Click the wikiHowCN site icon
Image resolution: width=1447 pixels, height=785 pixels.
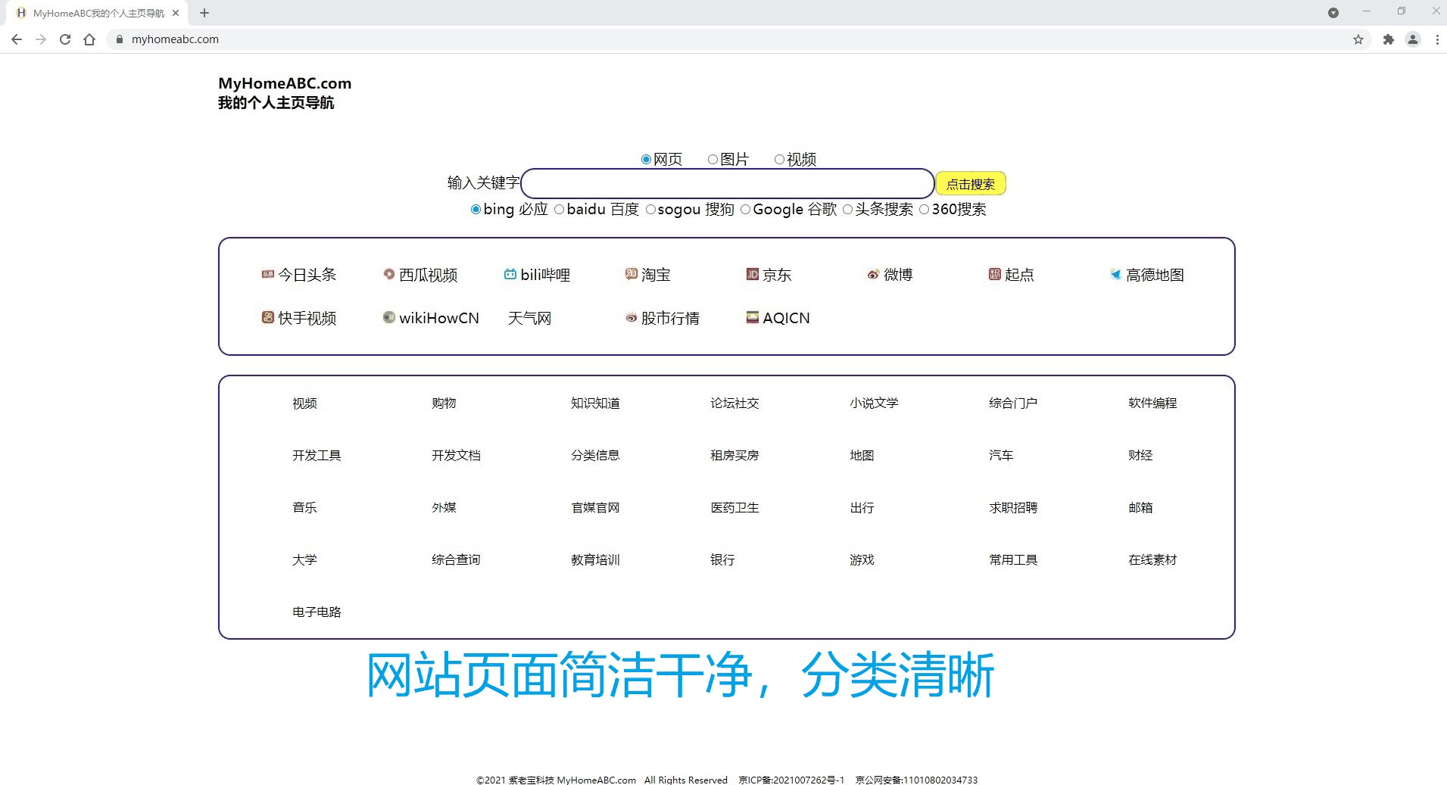tap(388, 318)
